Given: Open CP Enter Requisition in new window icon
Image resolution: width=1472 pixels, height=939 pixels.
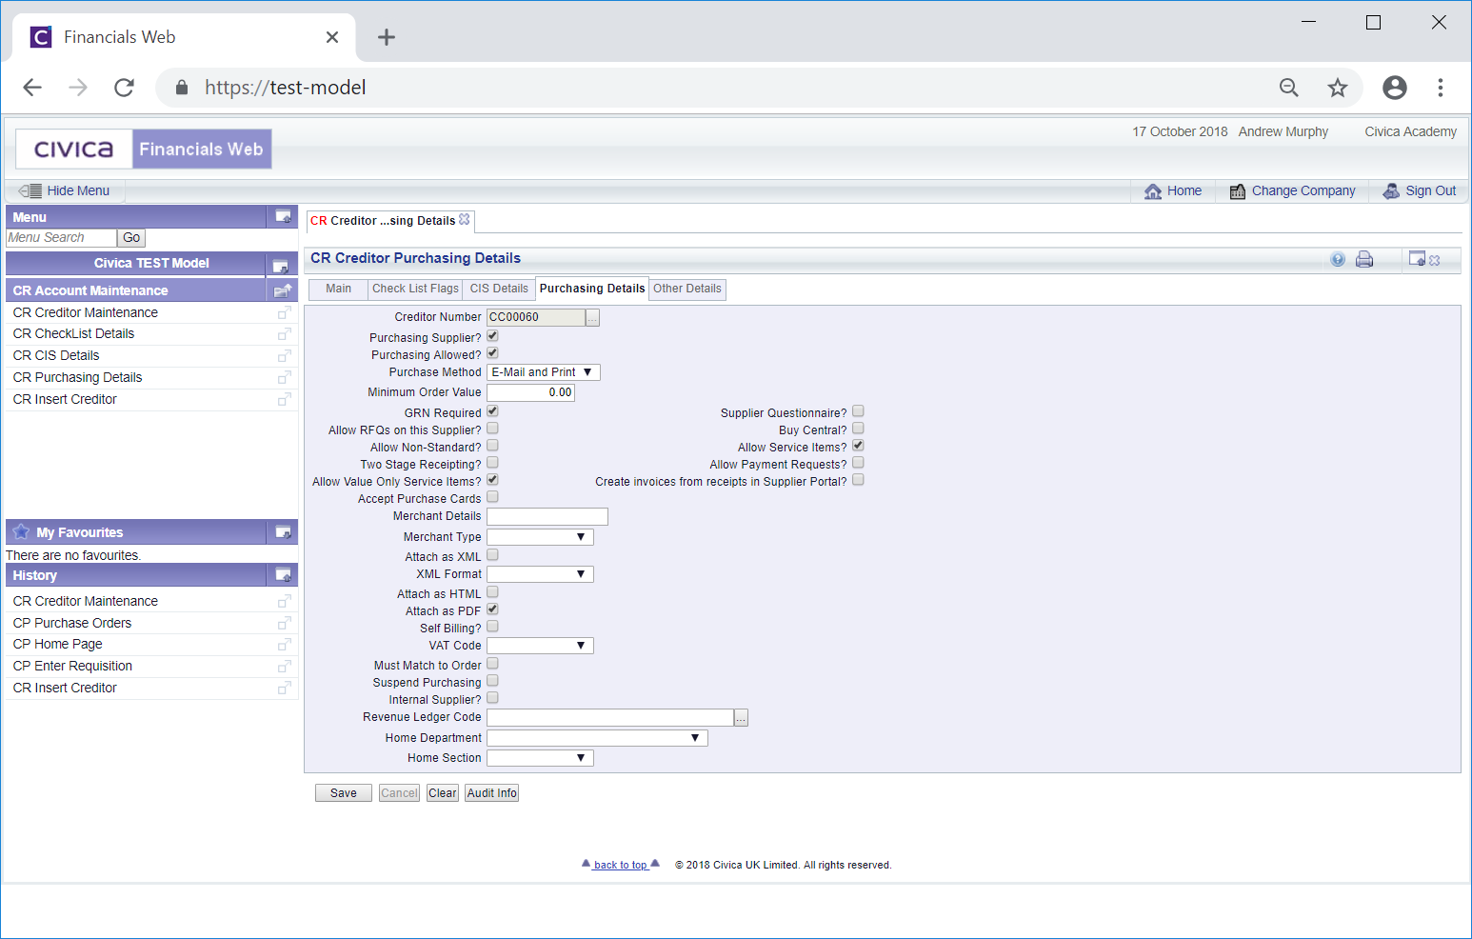Looking at the screenshot, I should [284, 667].
